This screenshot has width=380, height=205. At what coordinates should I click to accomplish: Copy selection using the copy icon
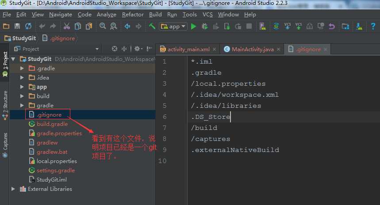[x=78, y=26]
